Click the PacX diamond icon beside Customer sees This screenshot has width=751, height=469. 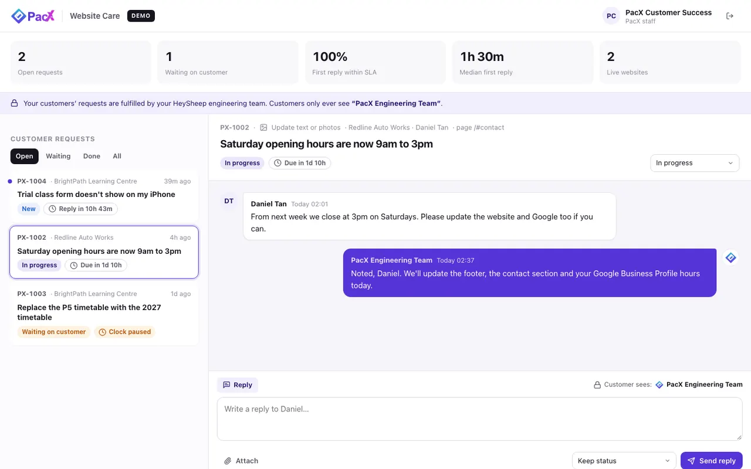point(659,385)
